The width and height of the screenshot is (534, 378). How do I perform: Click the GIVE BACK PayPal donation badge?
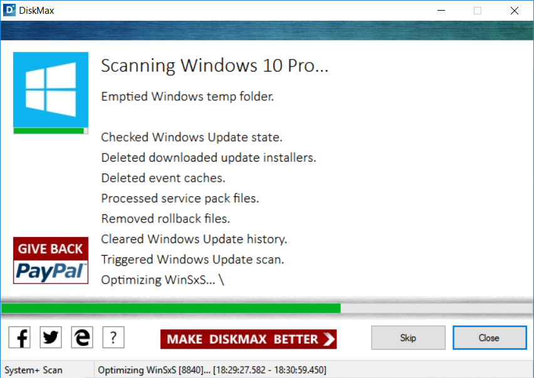(x=51, y=260)
